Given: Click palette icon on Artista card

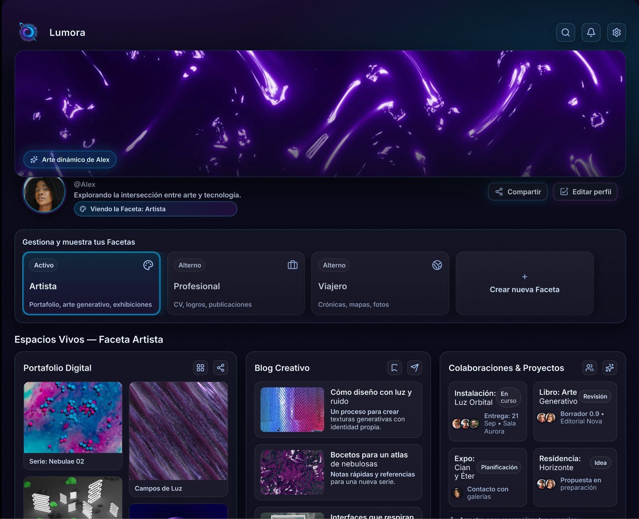Looking at the screenshot, I should pos(148,265).
